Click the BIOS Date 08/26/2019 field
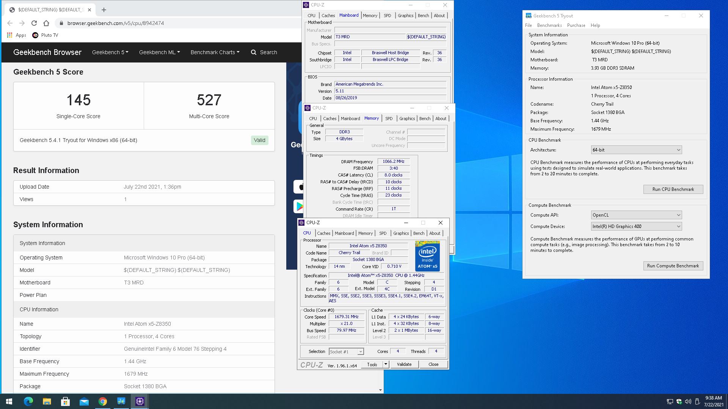This screenshot has width=728, height=409. tap(390, 98)
